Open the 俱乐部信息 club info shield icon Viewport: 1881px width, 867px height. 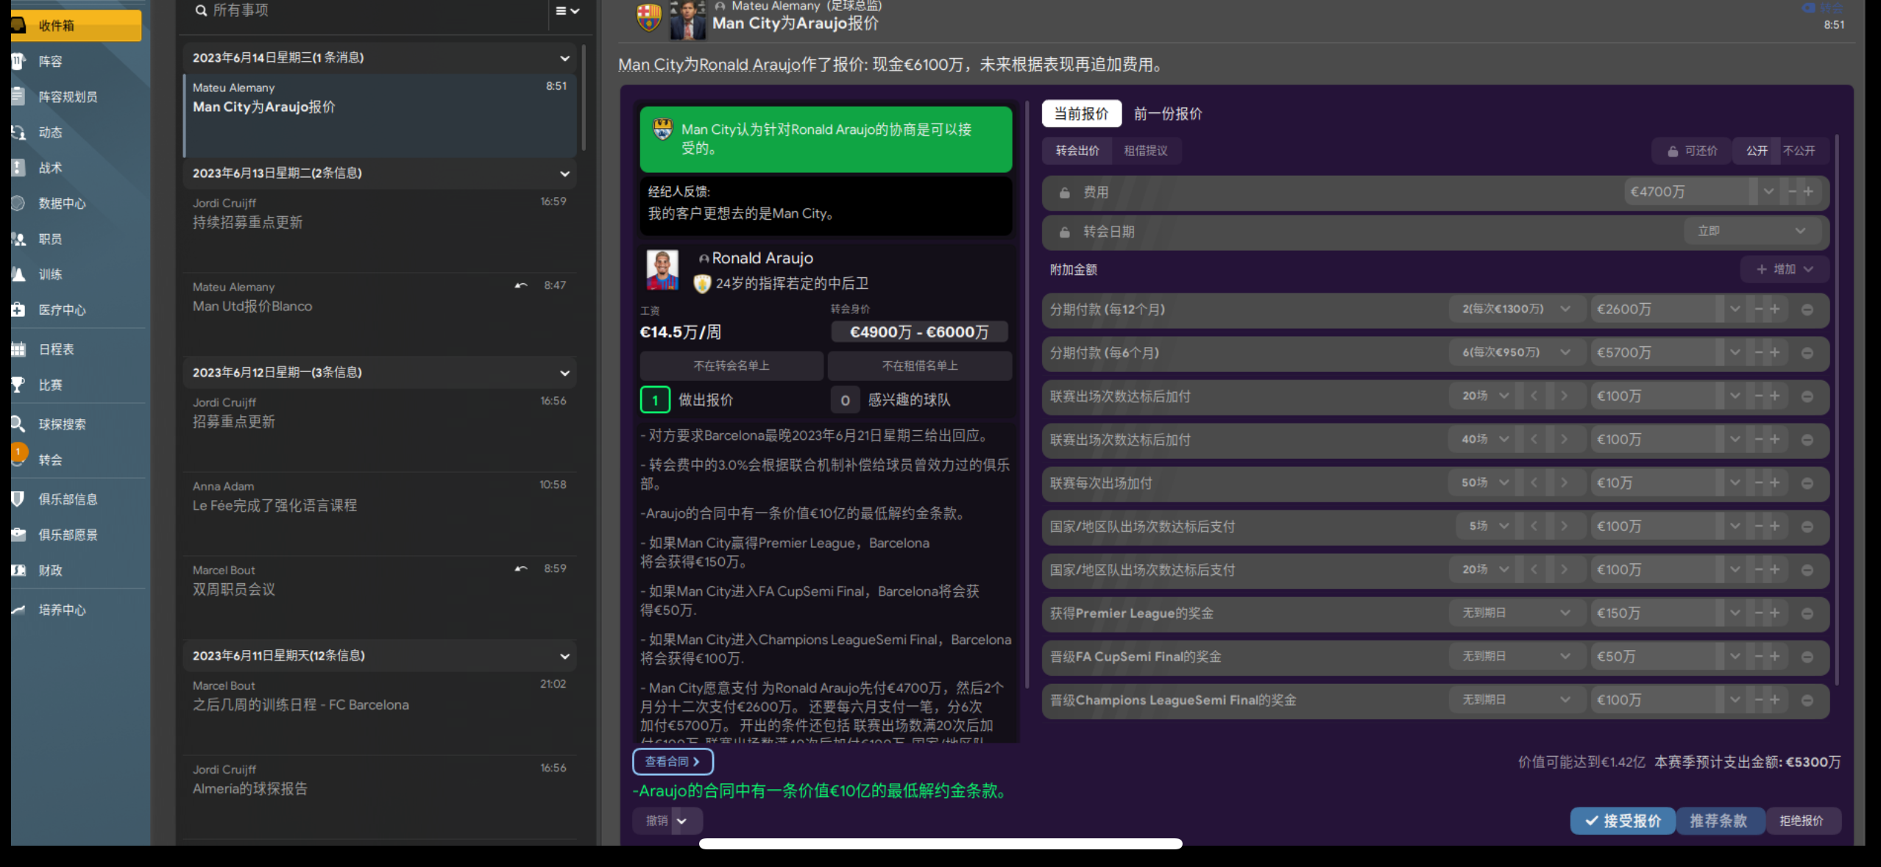(18, 499)
